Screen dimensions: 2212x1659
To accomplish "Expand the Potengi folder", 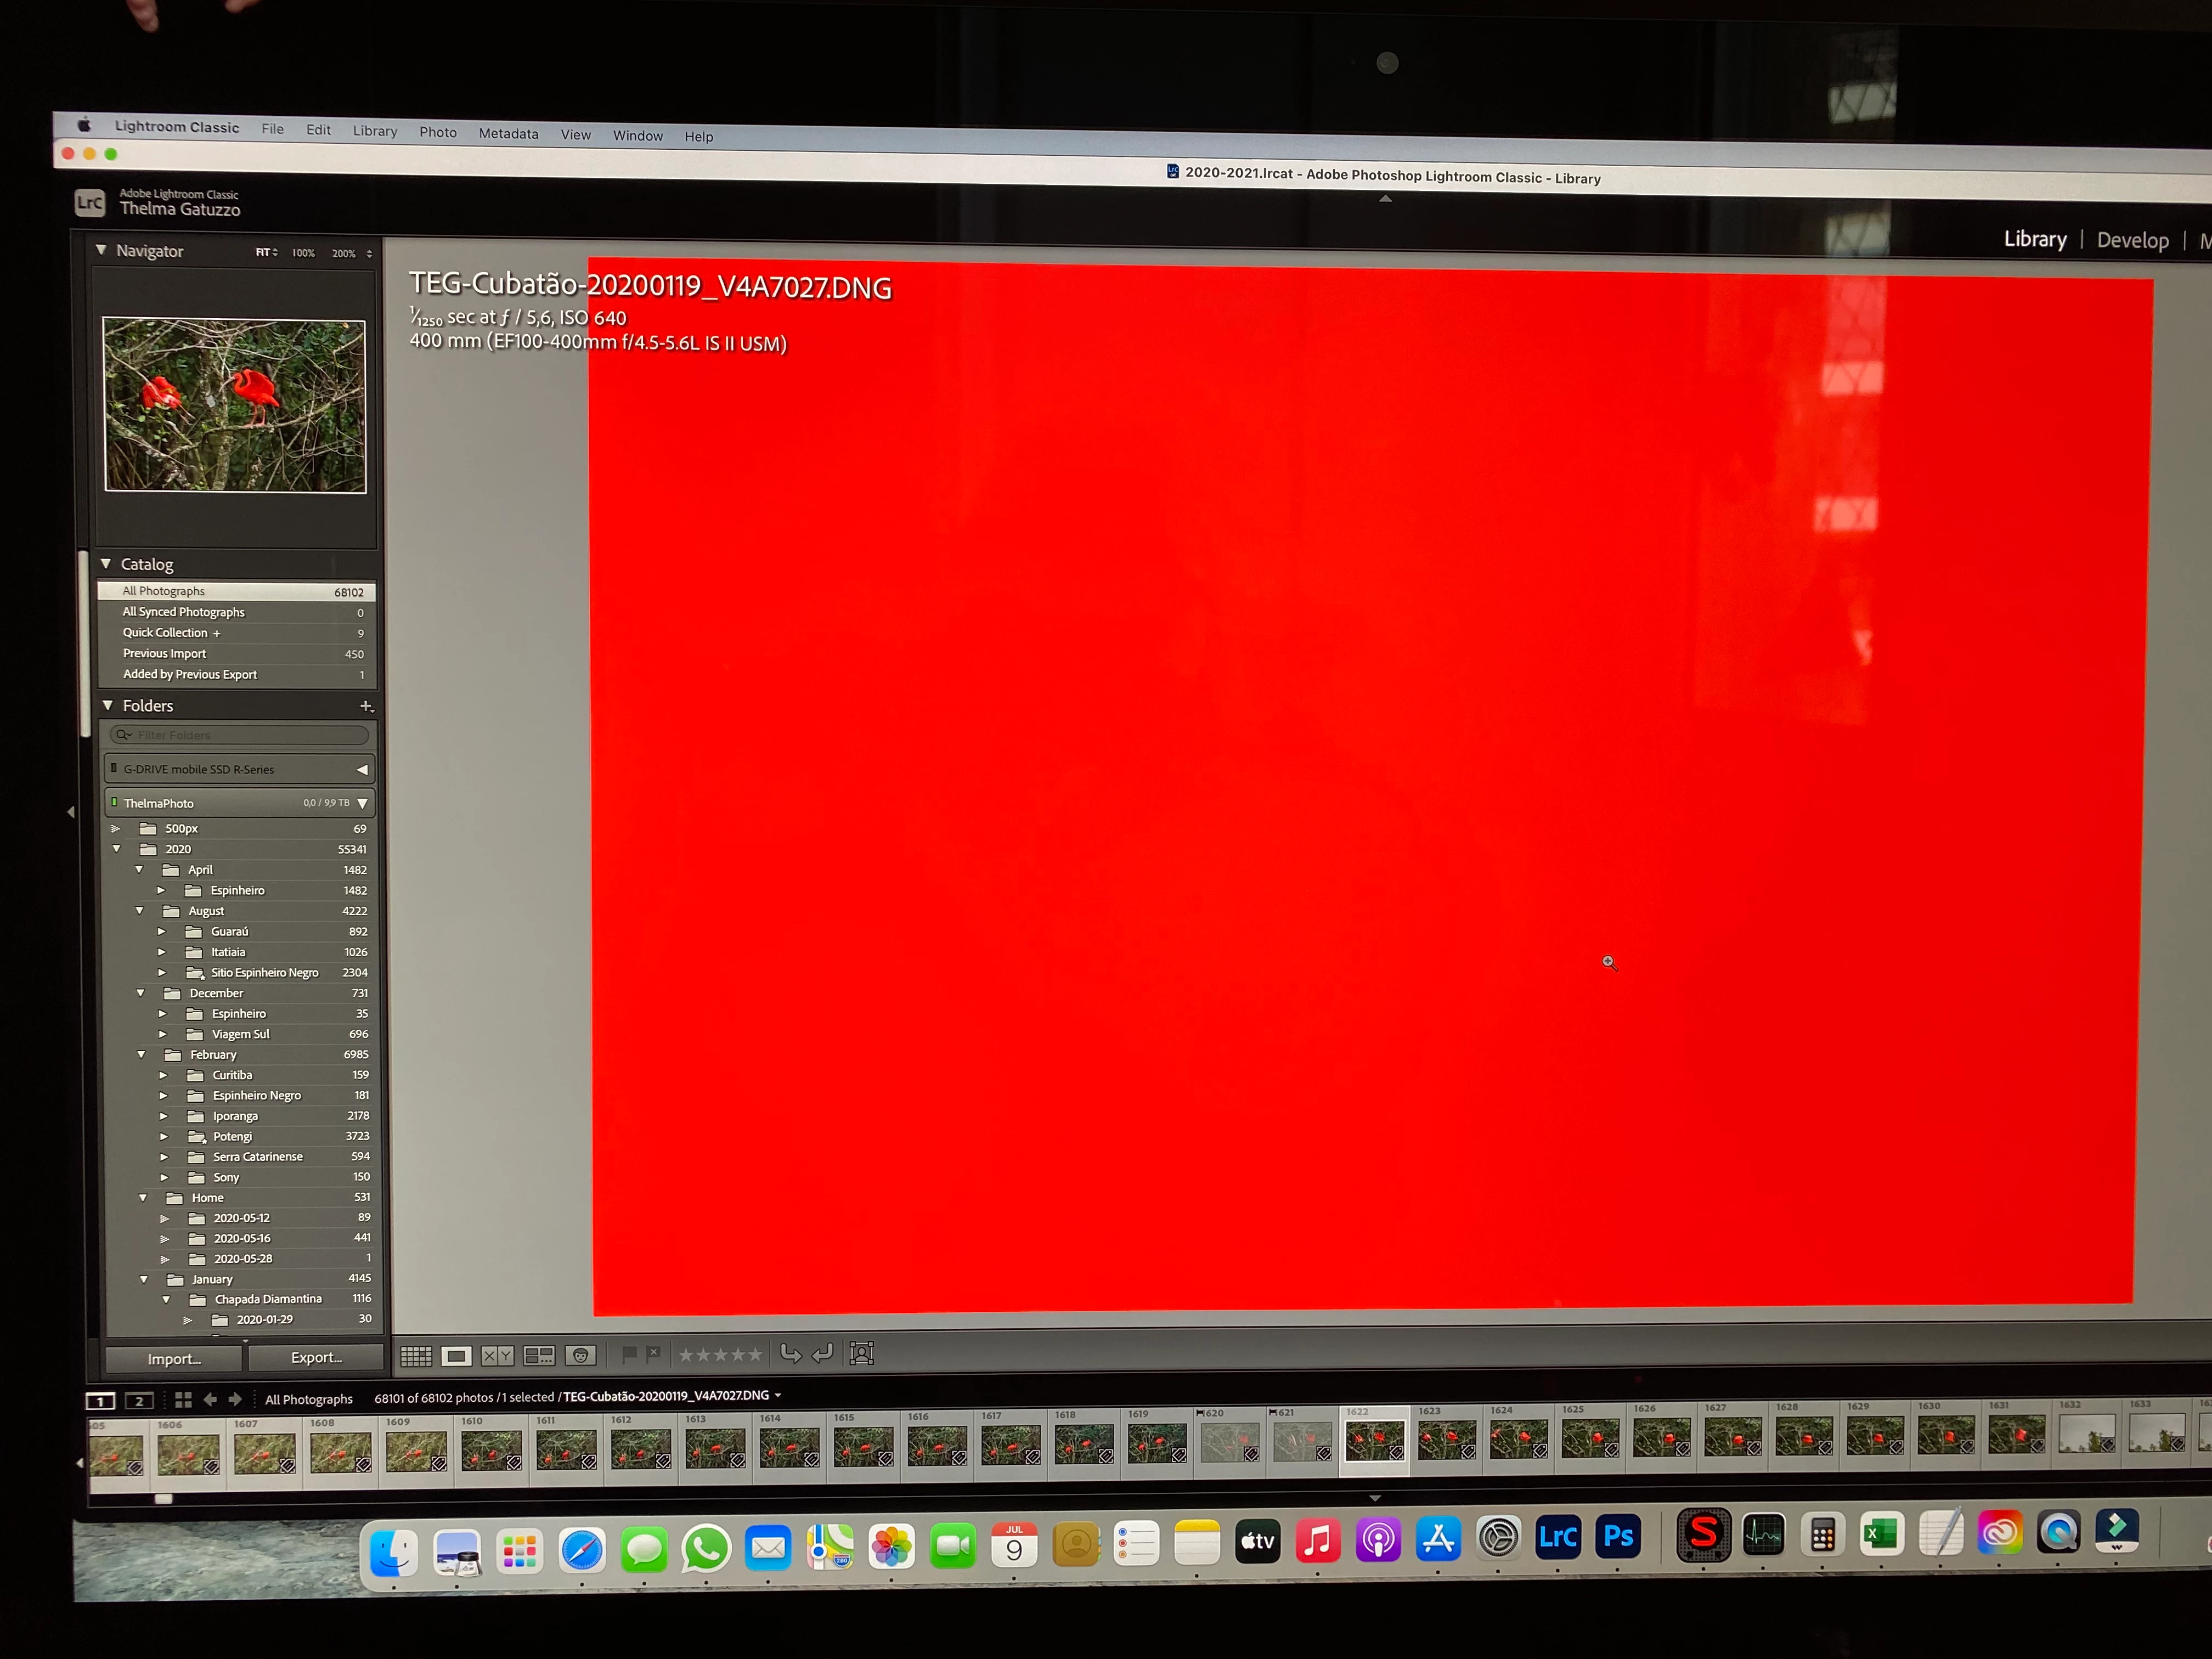I will pyautogui.click(x=164, y=1136).
